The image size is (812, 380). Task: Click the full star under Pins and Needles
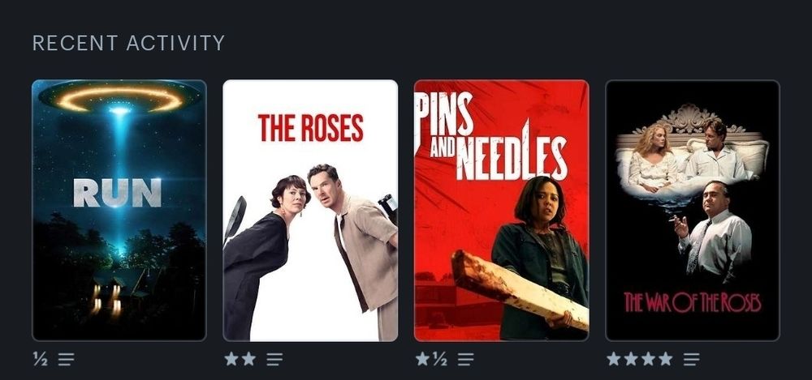coord(422,359)
